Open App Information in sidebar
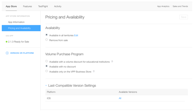194x112 pixels. pyautogui.click(x=16, y=22)
